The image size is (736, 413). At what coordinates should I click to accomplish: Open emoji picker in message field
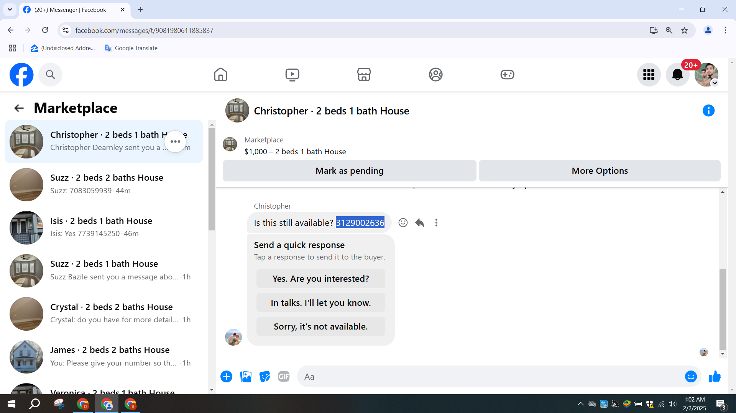(x=691, y=377)
